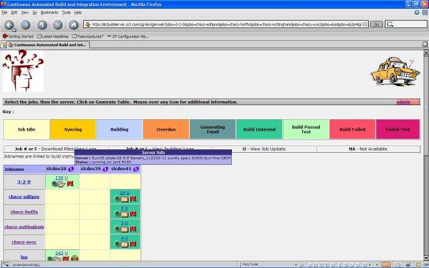Click the green status icon in chaco-nottingham row
The image size is (429, 268).
click(x=117, y=230)
